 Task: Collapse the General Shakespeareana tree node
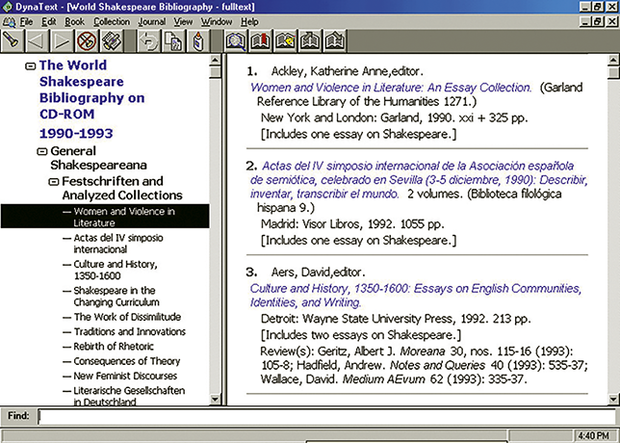(41, 151)
